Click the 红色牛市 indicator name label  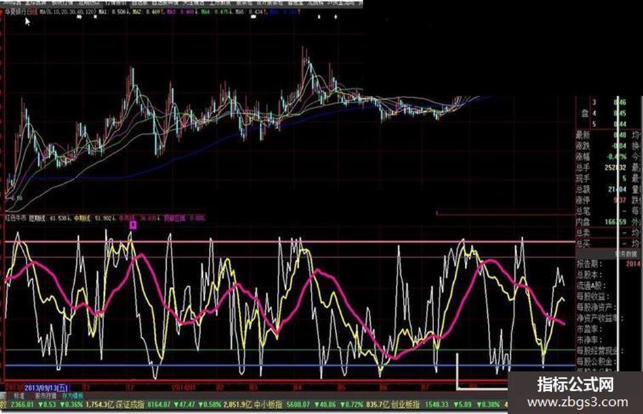coord(16,218)
